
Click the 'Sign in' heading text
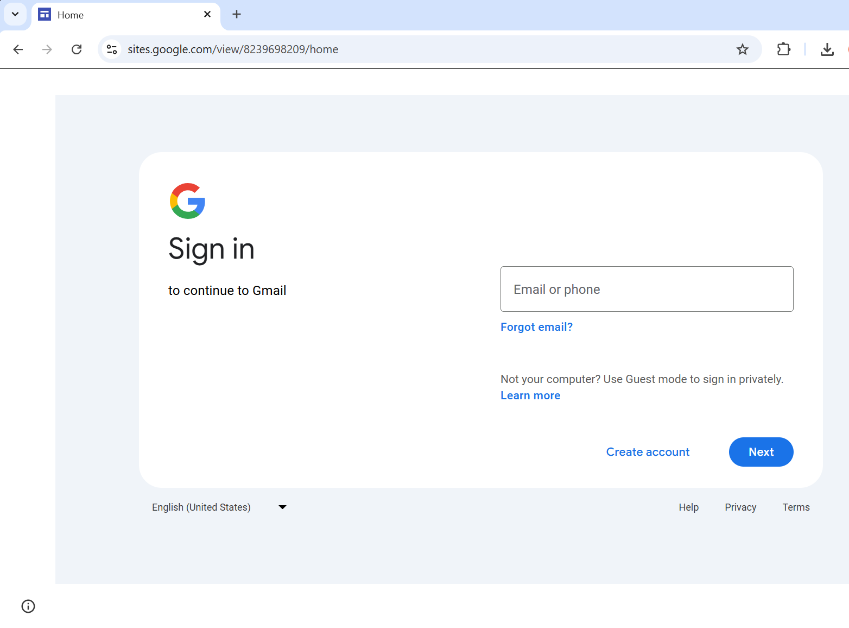click(211, 249)
